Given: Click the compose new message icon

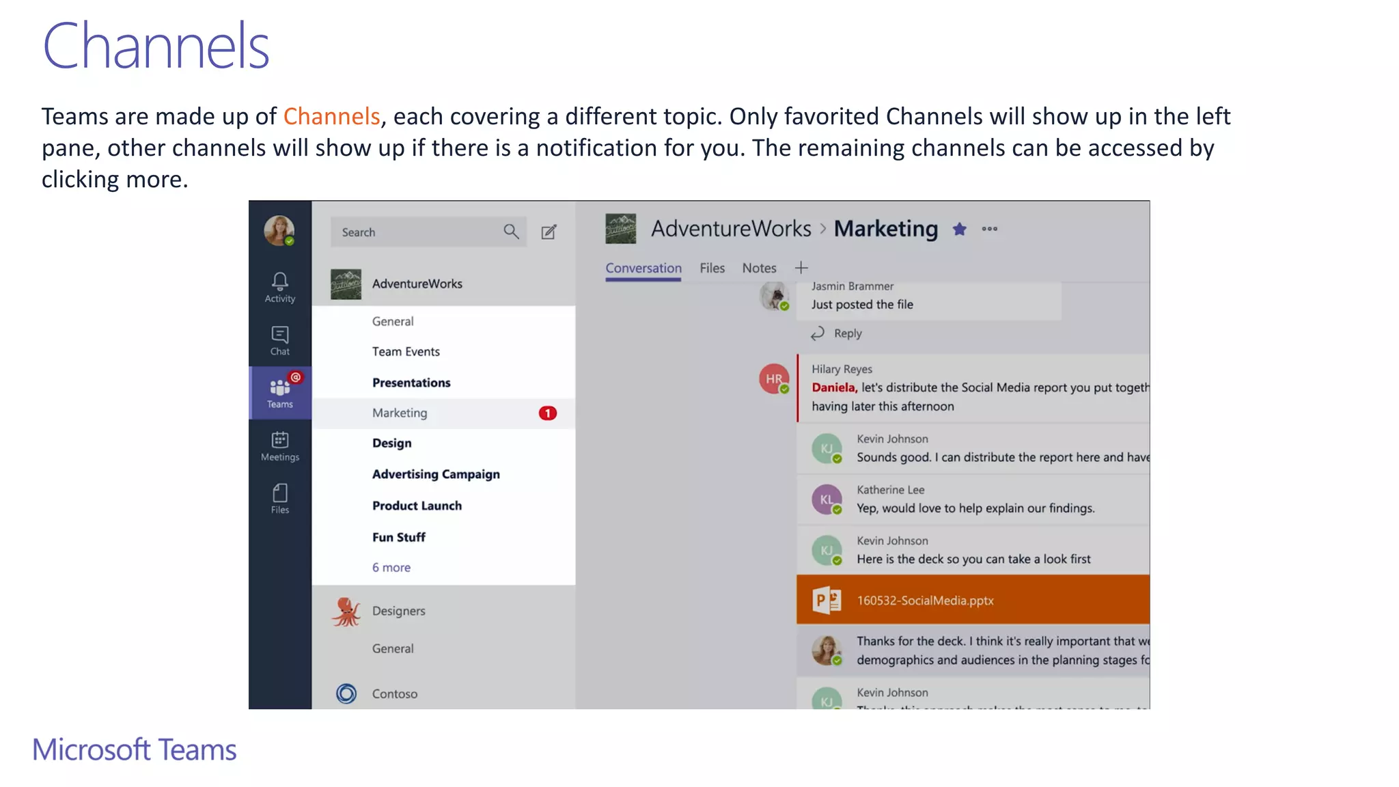Looking at the screenshot, I should (x=549, y=232).
